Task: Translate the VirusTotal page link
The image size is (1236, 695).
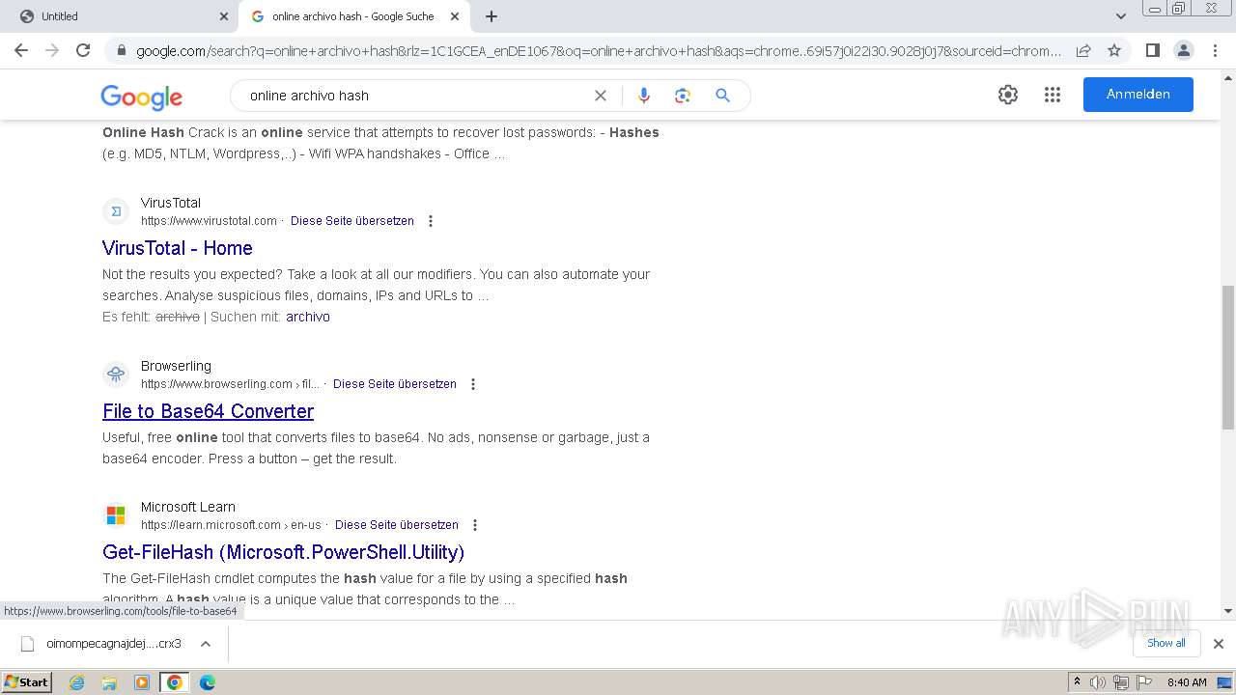Action: pos(352,221)
